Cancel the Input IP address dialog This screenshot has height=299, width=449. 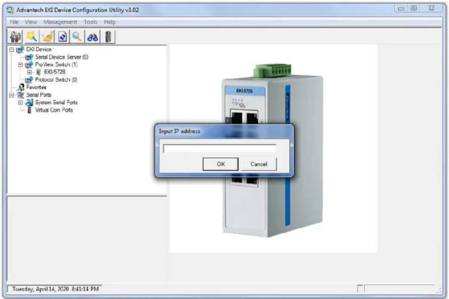259,164
